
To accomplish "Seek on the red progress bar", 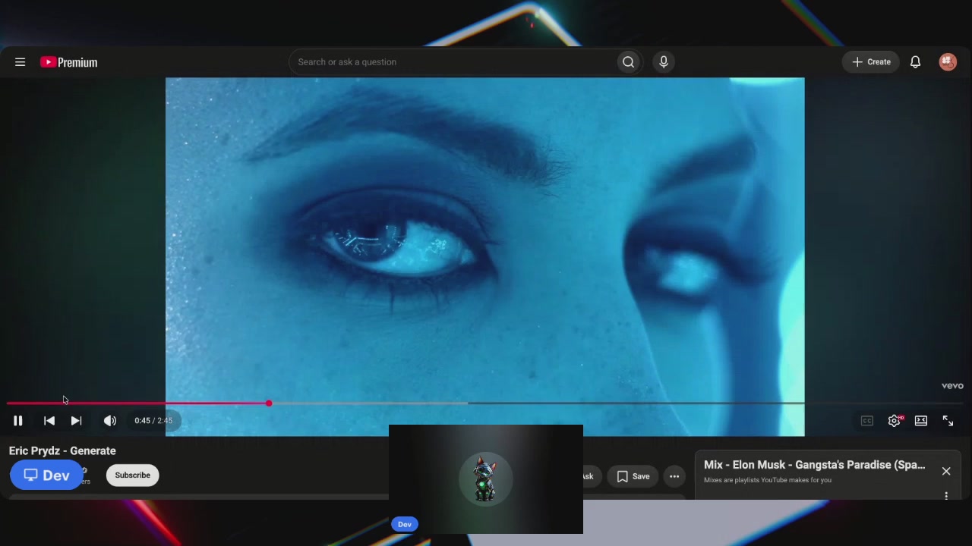I will coord(486,403).
